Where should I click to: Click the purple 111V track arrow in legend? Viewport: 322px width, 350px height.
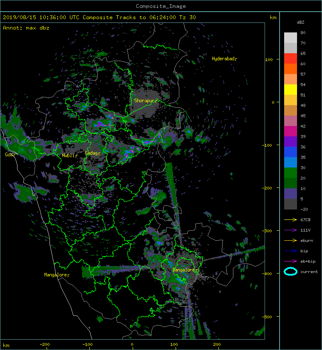290,230
